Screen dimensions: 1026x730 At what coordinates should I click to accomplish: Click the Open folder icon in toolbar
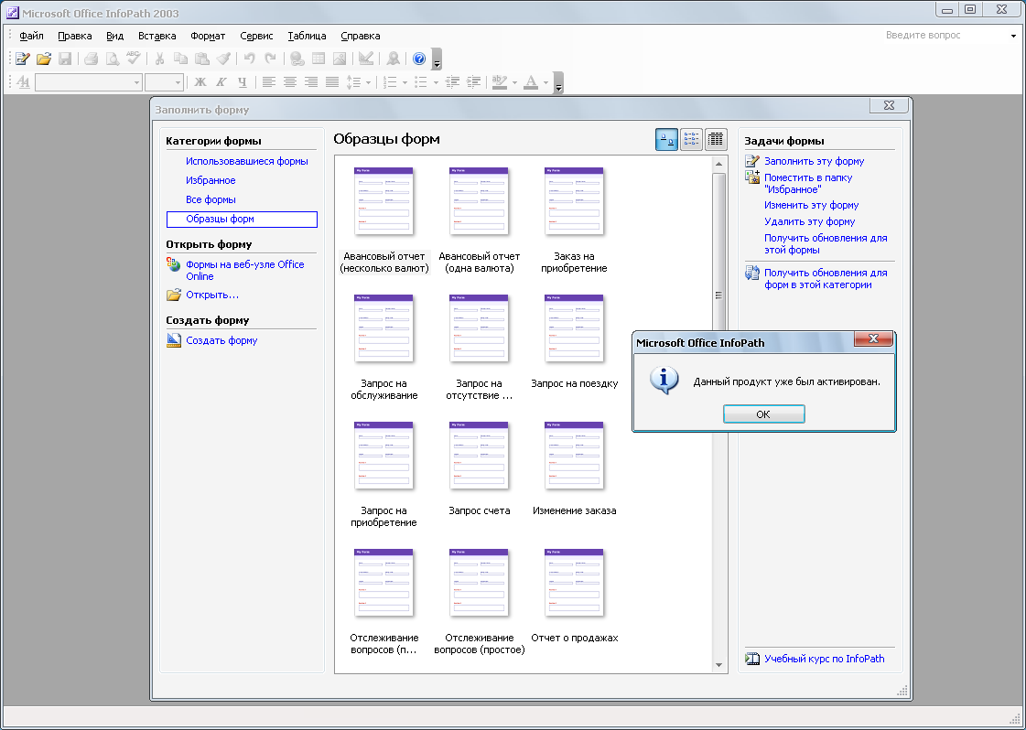click(43, 59)
